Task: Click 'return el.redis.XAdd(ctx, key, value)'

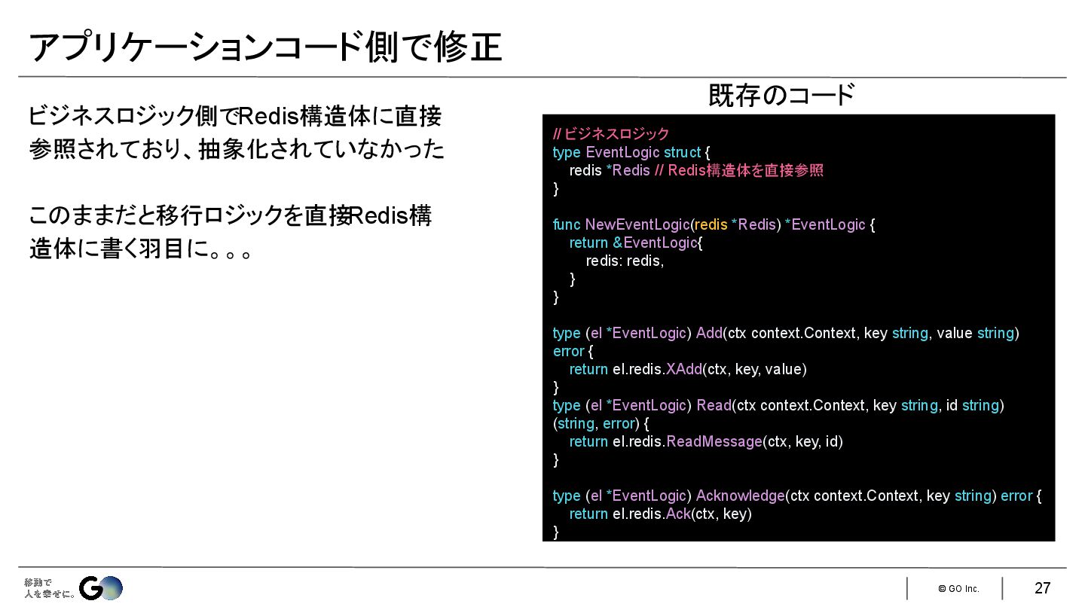Action: pyautogui.click(x=688, y=369)
